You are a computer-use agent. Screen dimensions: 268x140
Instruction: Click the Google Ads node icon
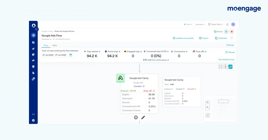(120, 78)
